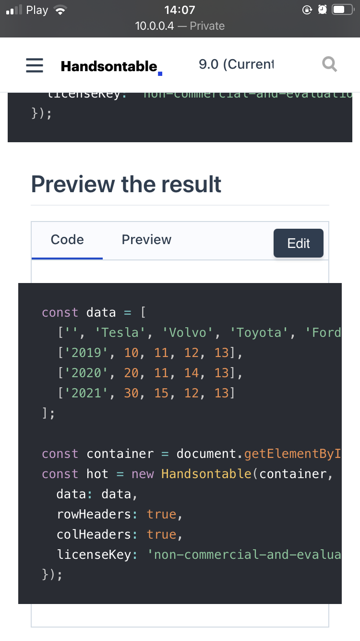Click the Edit button
Screen dimensions: 360x641
[x=298, y=243]
